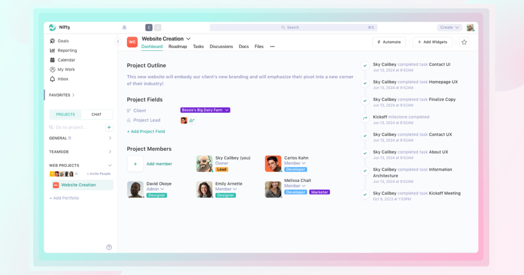The height and width of the screenshot is (275, 524).
Task: Switch sidebar toggle to Projects
Action: point(65,115)
